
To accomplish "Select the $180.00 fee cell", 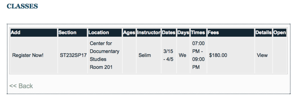I will (231, 55).
